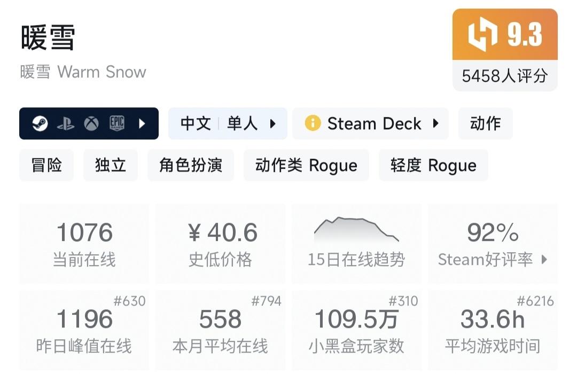Tap the Steam Deck yellow info icon
The image size is (577, 374).
pyautogui.click(x=312, y=123)
